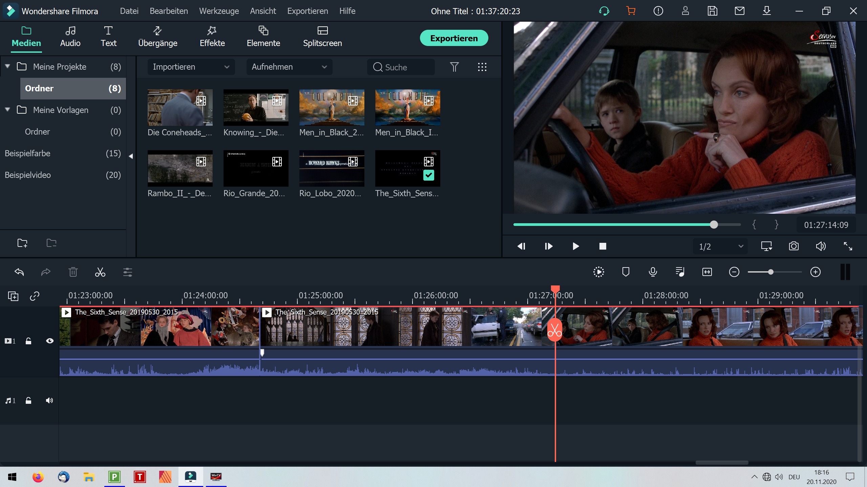Click the scissors split tool in toolbar

click(x=100, y=272)
